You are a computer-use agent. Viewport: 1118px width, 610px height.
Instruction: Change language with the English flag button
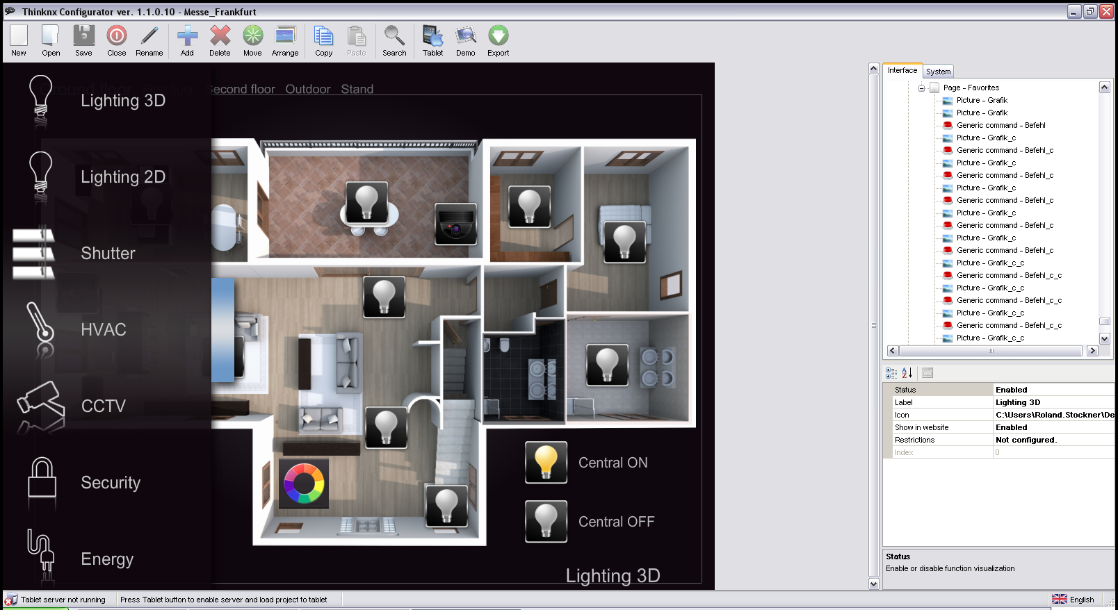point(1074,600)
